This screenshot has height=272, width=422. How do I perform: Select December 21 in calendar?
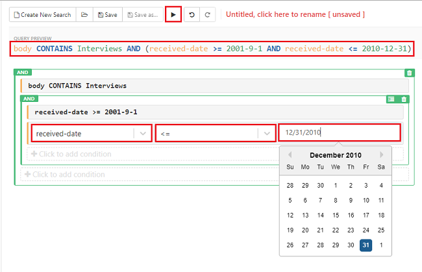click(321, 230)
